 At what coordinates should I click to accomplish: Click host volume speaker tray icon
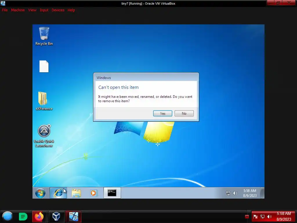(269, 217)
